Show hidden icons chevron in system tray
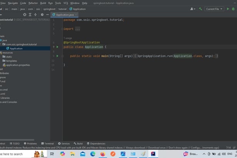The image size is (237, 158). pyautogui.click(x=204, y=154)
